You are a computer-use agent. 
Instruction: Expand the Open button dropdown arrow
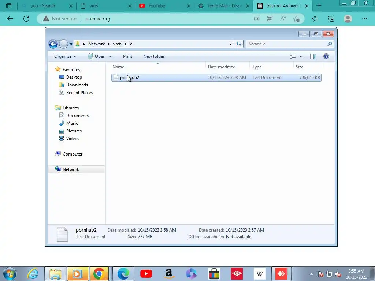point(110,56)
